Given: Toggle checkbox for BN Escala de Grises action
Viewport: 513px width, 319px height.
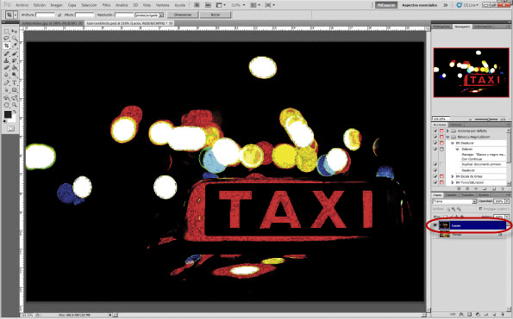Looking at the screenshot, I should click(x=435, y=176).
